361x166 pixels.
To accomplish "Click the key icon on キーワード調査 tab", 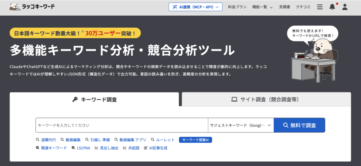I will [x=75, y=99].
